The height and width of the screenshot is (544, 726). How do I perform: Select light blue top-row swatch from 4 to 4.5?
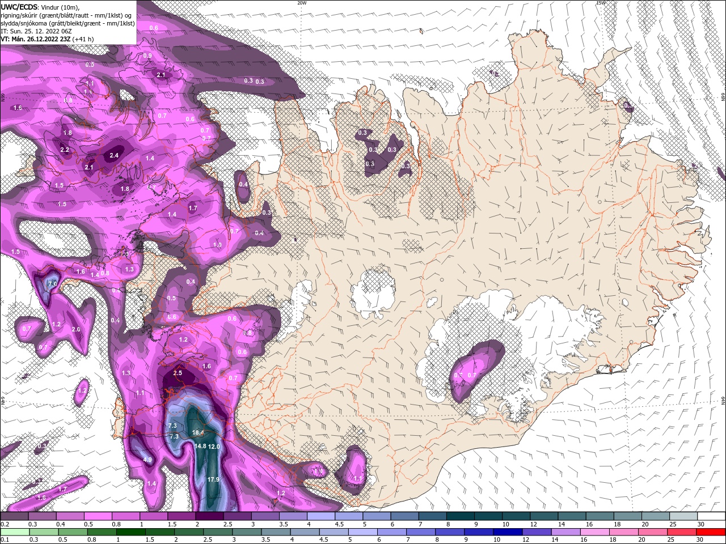(321, 516)
